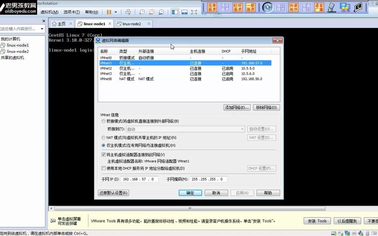Open the 虚拟机 menu
The image size is (378, 236).
point(49,12)
